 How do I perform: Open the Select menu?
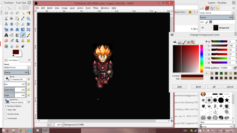click(x=50, y=8)
